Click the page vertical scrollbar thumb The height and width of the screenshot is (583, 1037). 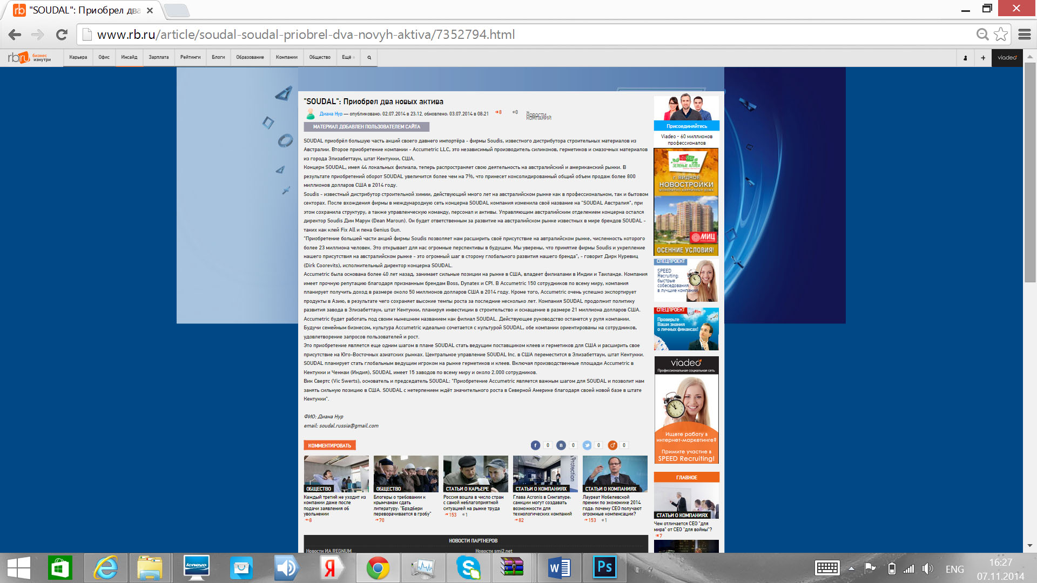[x=1030, y=172]
